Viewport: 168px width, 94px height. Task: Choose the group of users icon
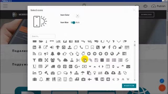52,60
